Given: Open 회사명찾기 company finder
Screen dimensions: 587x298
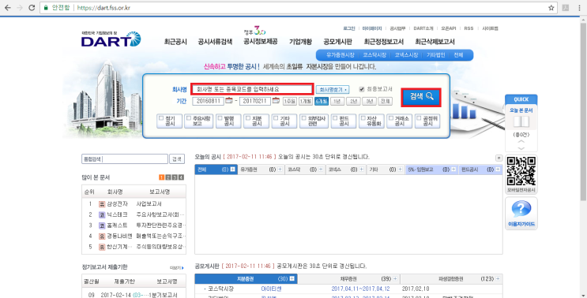Looking at the screenshot, I should [x=333, y=90].
